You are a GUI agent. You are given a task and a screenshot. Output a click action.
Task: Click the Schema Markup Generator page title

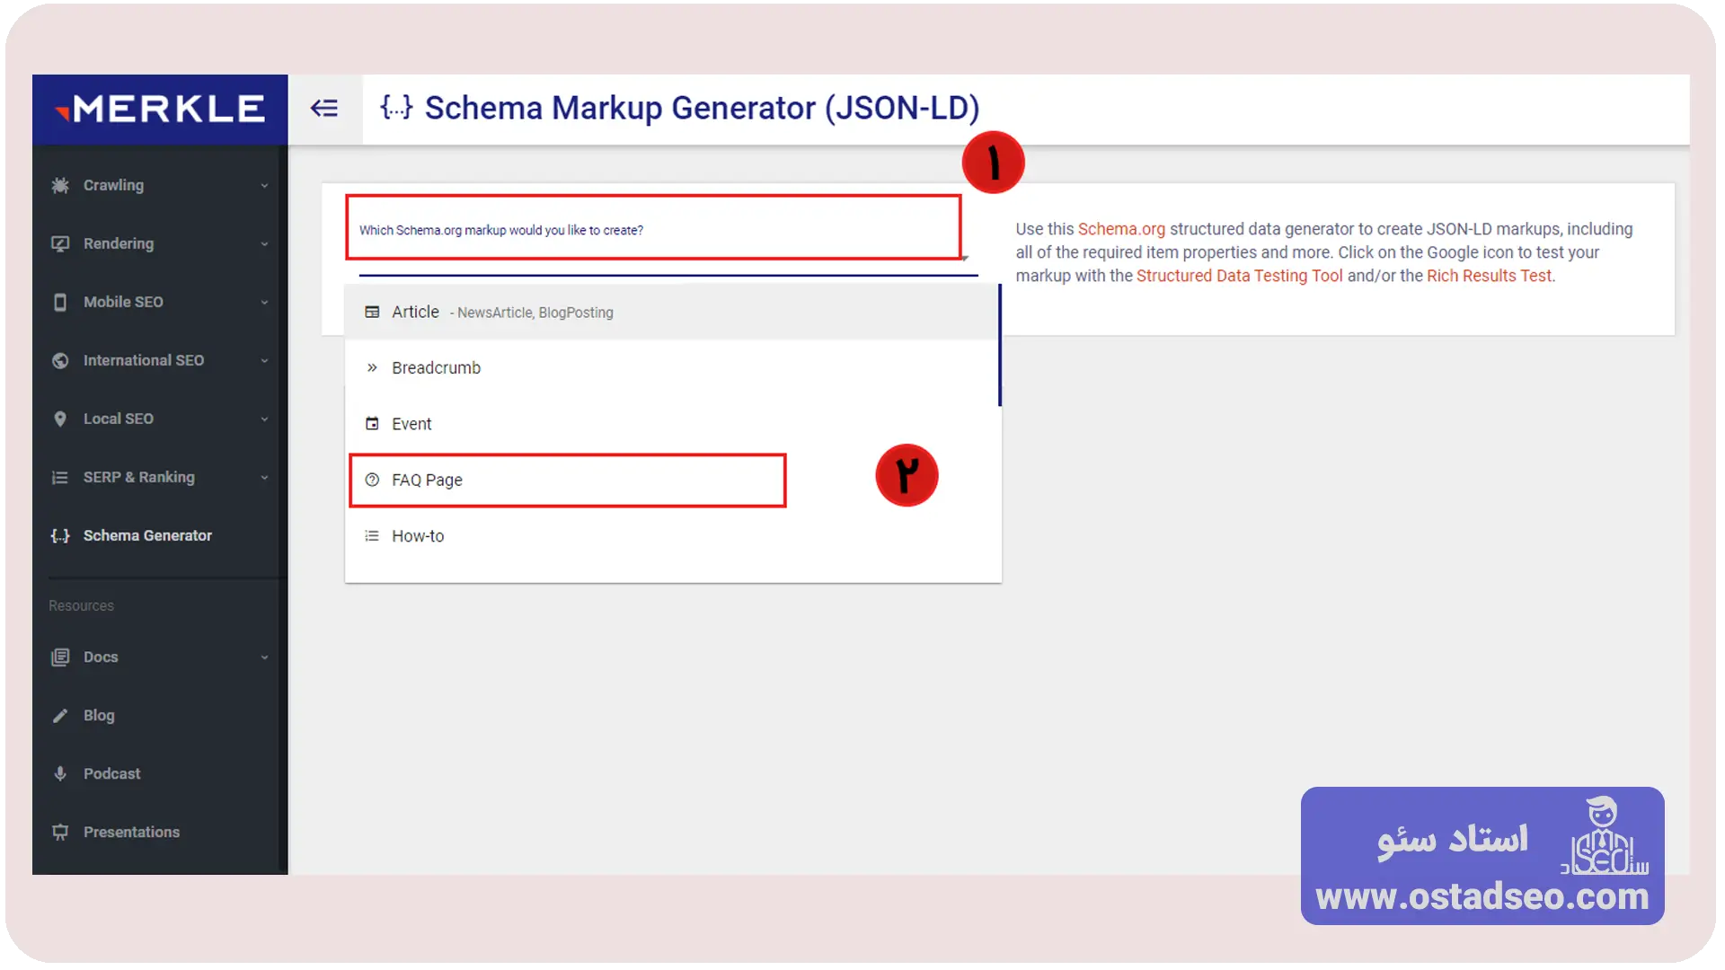point(702,108)
